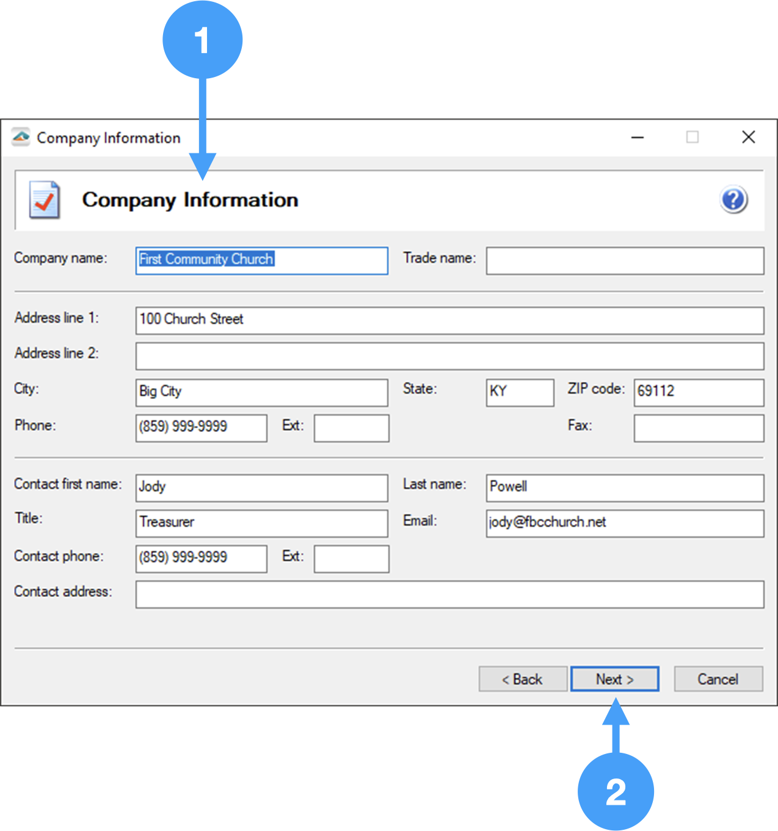Click the app logo in title bar
Image resolution: width=778 pixels, height=831 pixels.
[x=21, y=137]
